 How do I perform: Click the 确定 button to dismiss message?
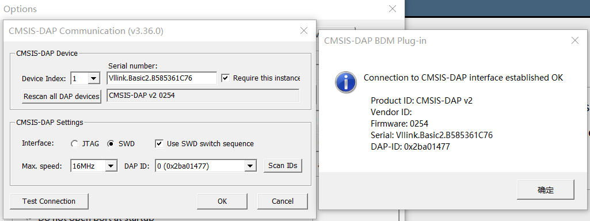[546, 190]
